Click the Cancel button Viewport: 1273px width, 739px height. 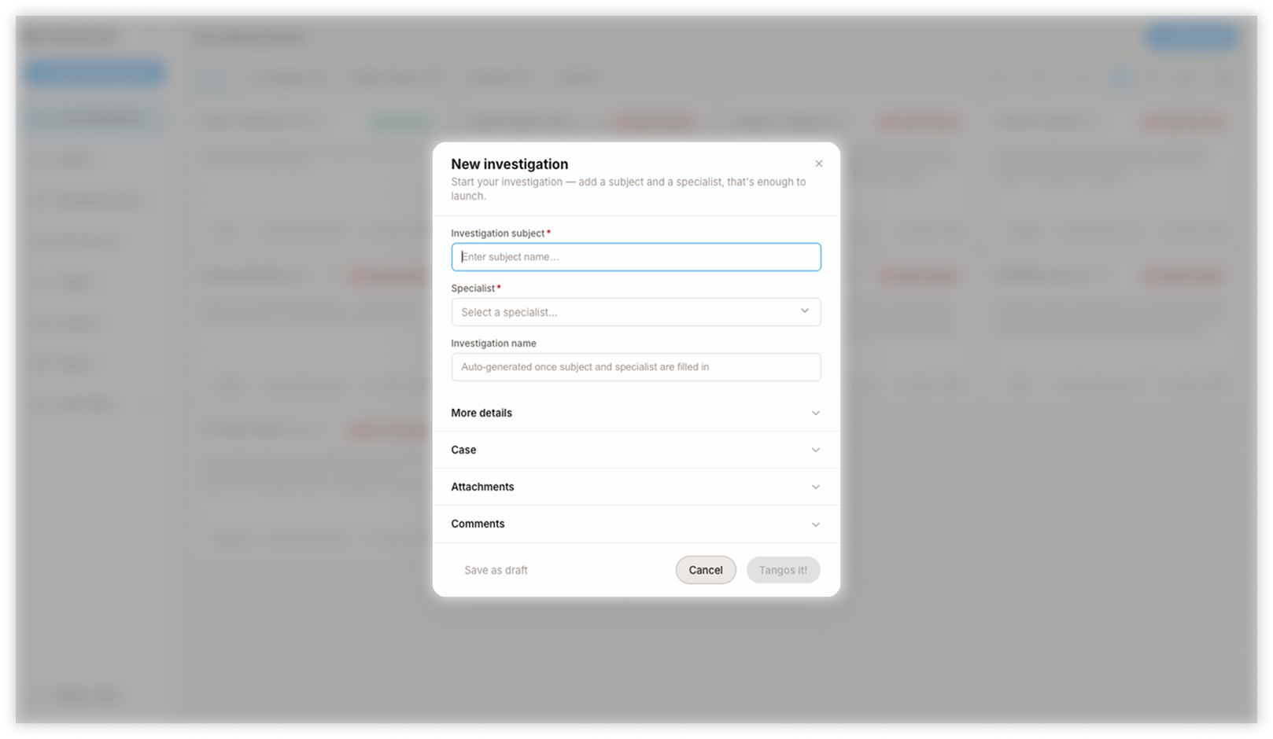point(706,570)
